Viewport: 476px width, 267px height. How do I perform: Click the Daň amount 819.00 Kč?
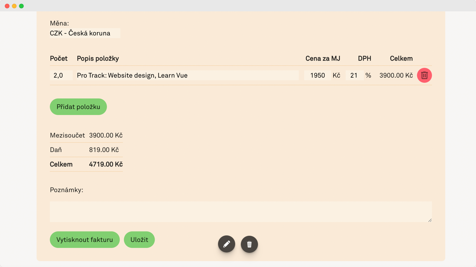pos(104,150)
